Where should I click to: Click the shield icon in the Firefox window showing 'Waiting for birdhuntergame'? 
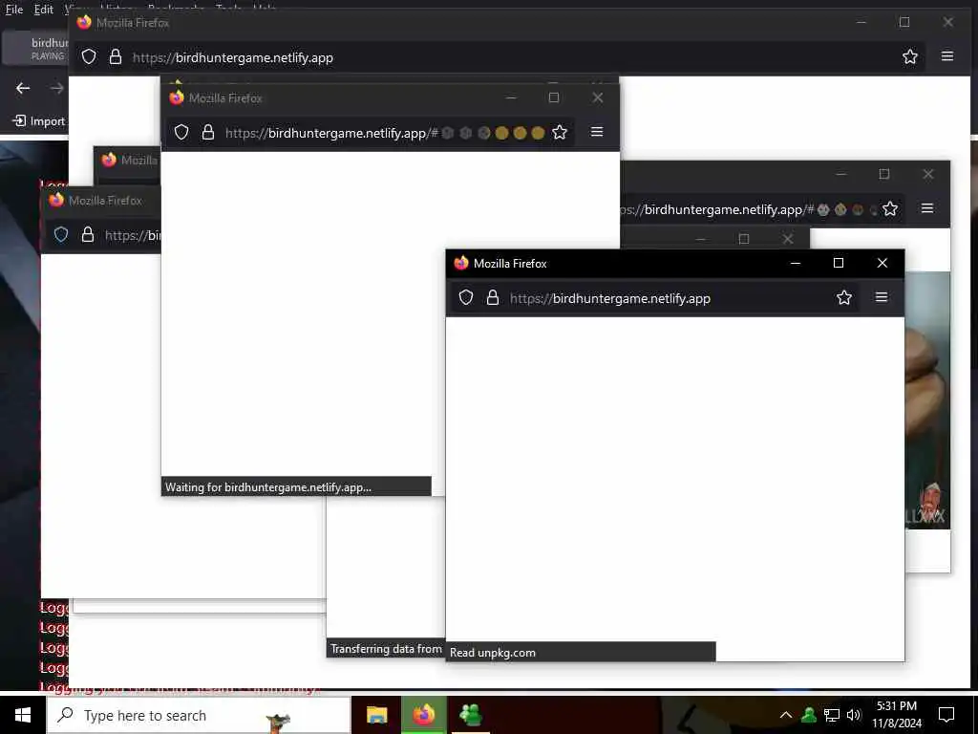tap(181, 132)
